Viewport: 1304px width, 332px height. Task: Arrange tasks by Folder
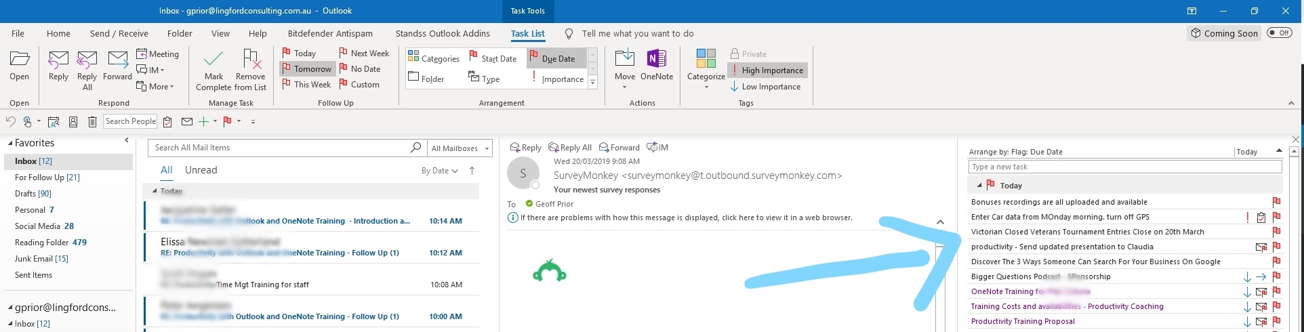[x=426, y=79]
